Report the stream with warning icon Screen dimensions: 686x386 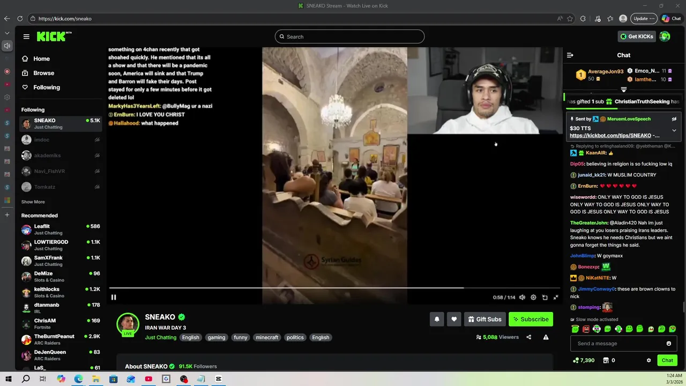click(546, 337)
